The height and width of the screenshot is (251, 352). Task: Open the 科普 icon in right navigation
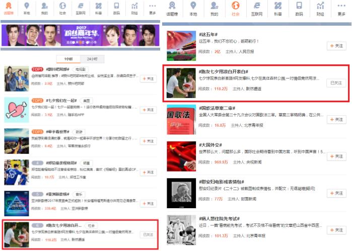pyautogui.click(x=277, y=8)
